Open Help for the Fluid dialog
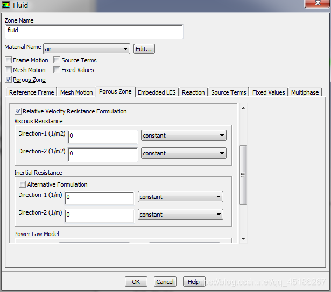 [x=194, y=282]
